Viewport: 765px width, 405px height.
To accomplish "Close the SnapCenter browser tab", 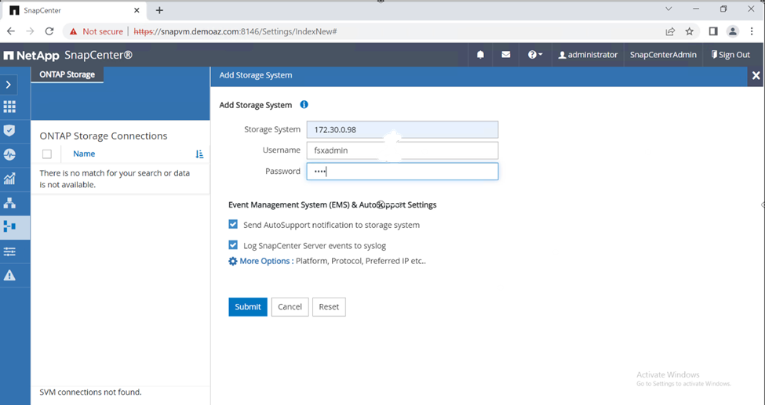I will (137, 10).
